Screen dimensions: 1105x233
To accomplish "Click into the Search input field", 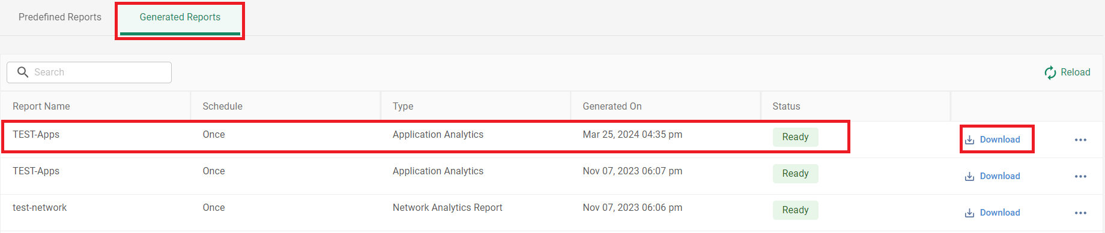I will tap(89, 72).
